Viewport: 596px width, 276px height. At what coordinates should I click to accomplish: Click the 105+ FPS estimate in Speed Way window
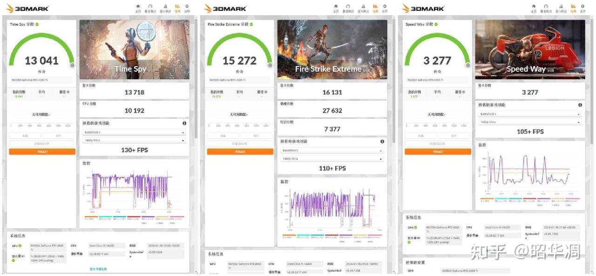[530, 132]
